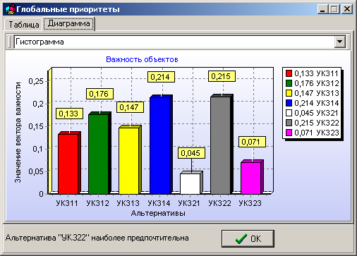Click the red УК311 legend swatch
This screenshot has width=357, height=256.
(289, 73)
